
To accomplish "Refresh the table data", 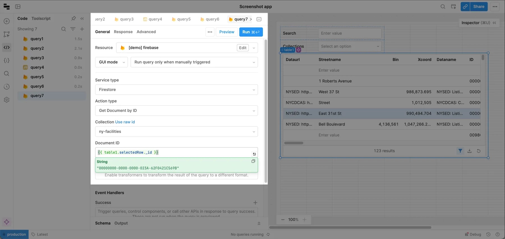I will pos(479,151).
